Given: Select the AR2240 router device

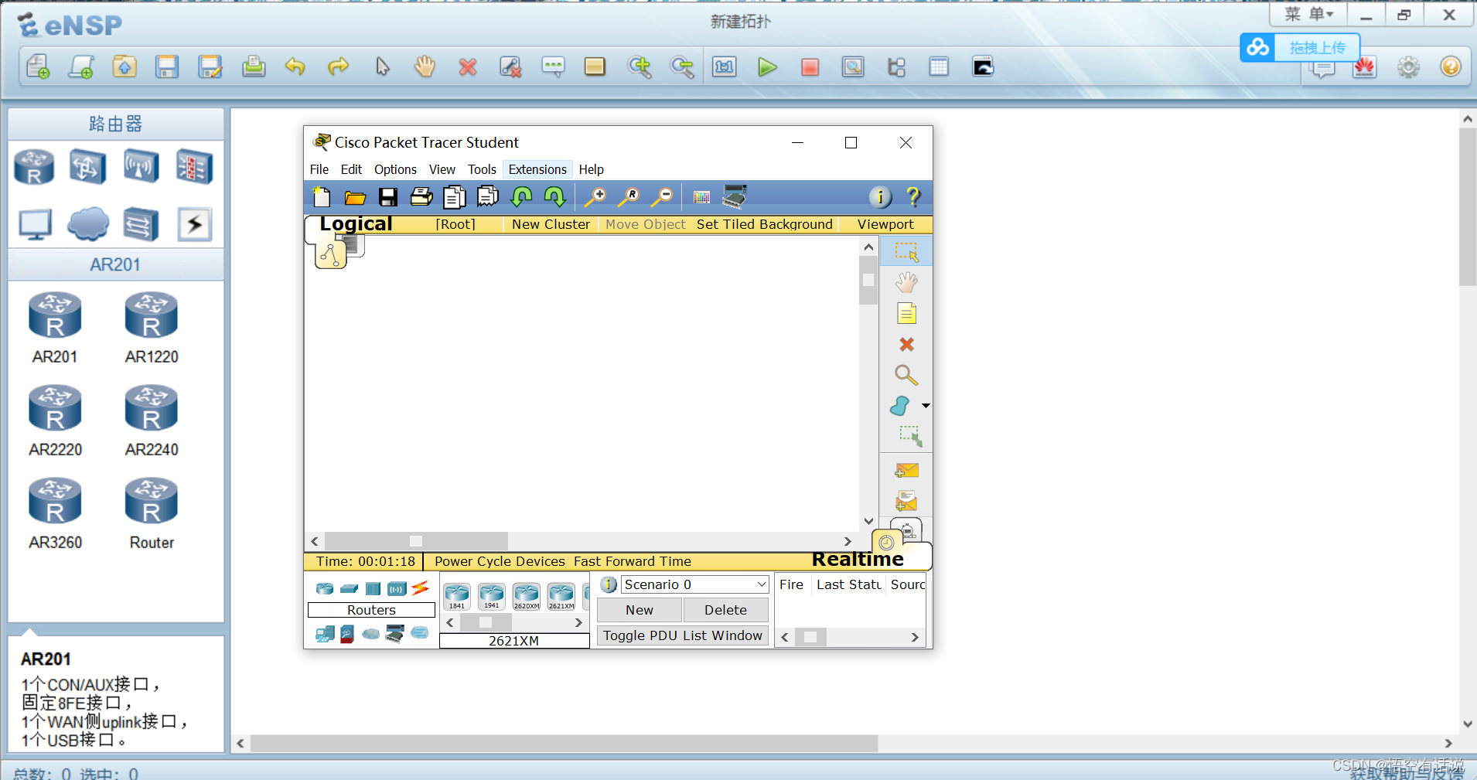Looking at the screenshot, I should 152,421.
